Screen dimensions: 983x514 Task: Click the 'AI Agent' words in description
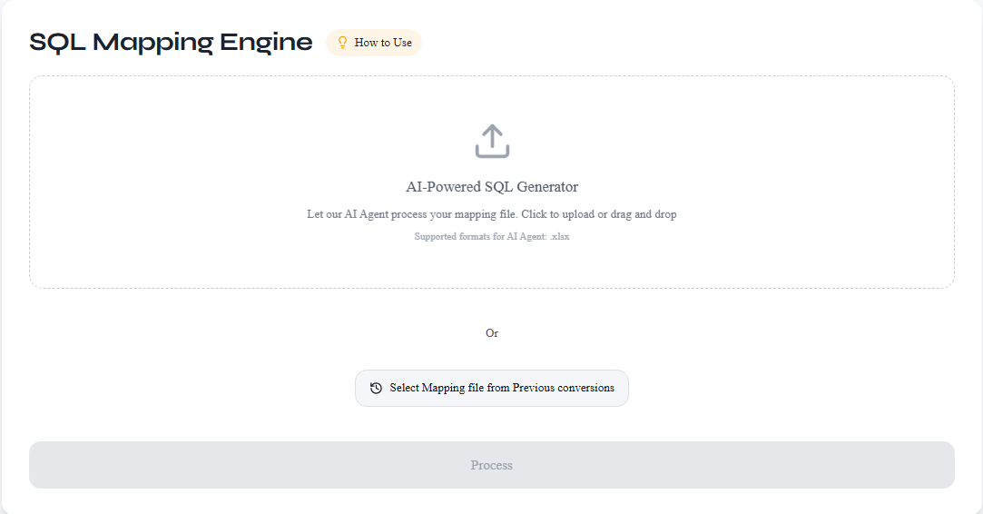(x=367, y=214)
